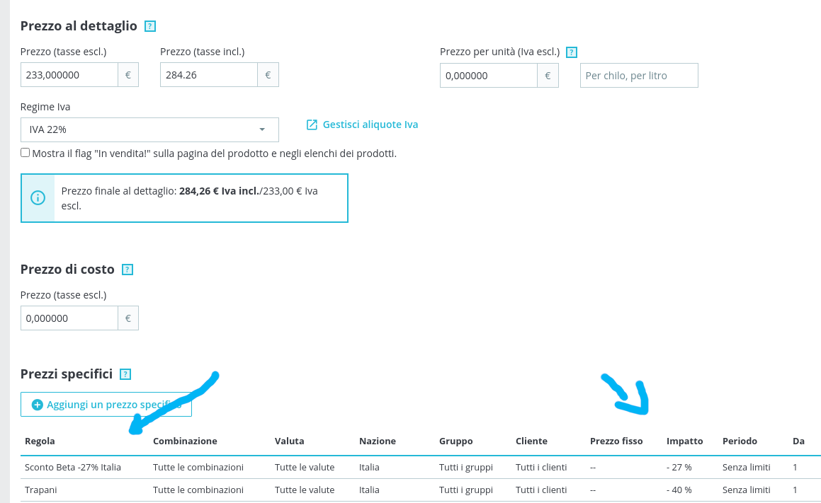Click external-link icon beside Gestisci aliquote Iva
The width and height of the screenshot is (821, 503).
coord(312,124)
